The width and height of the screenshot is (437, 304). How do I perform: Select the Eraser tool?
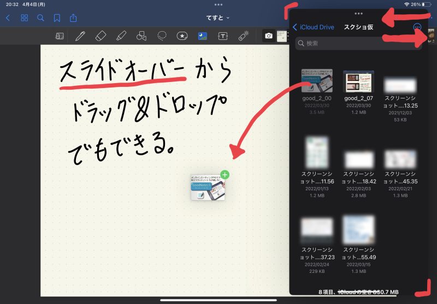(x=101, y=36)
